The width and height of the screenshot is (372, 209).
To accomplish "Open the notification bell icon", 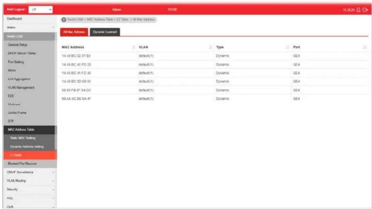I will (x=358, y=10).
